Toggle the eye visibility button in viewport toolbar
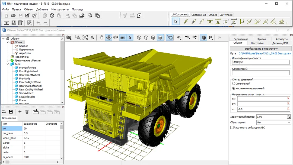 click(179, 37)
